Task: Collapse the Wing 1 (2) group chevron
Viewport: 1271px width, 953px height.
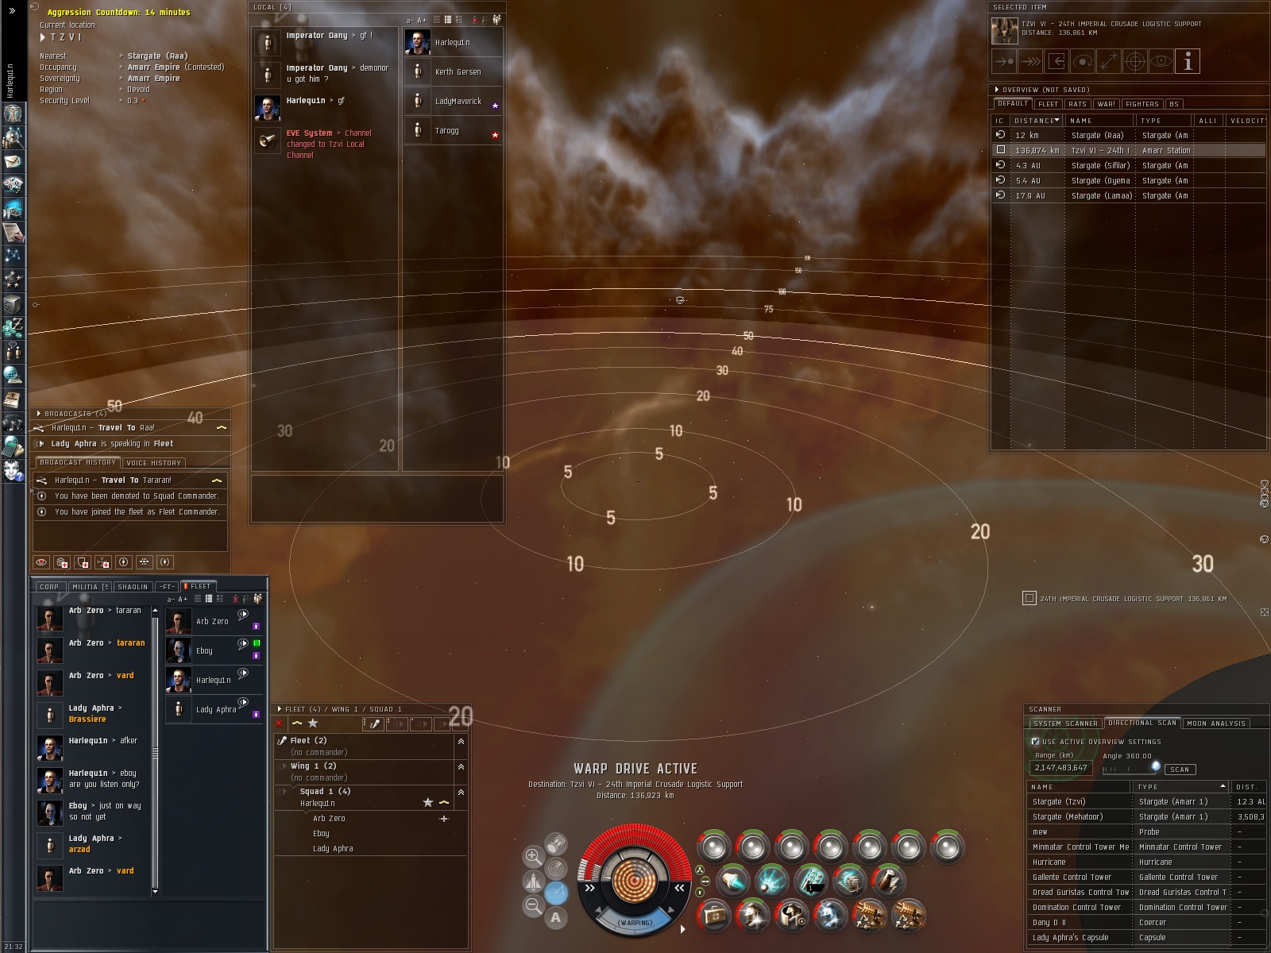Action: pos(461,766)
